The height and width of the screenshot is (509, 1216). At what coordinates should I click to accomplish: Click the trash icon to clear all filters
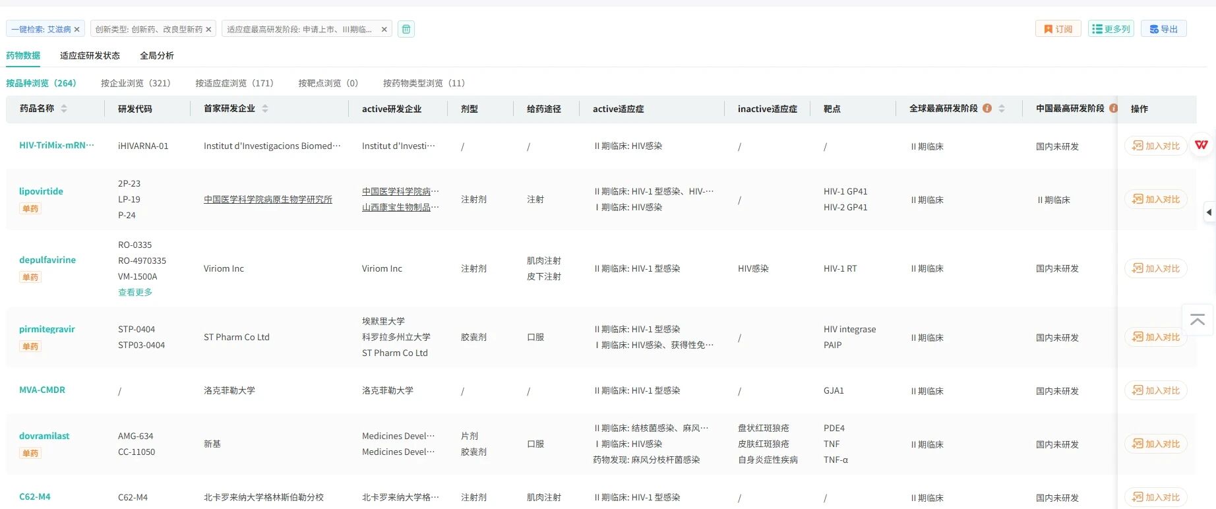tap(406, 29)
